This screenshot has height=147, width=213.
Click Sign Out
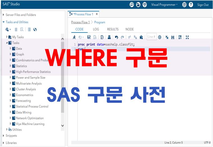pos(203,5)
